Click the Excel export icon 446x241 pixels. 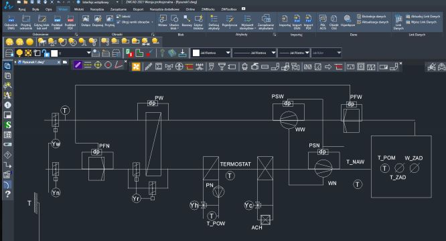pos(129,53)
